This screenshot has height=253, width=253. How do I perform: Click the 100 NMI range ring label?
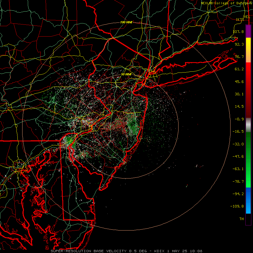[126, 22]
